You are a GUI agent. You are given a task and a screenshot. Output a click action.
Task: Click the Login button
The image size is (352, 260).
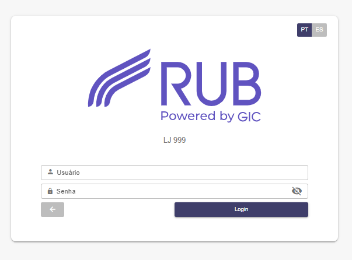click(x=241, y=209)
